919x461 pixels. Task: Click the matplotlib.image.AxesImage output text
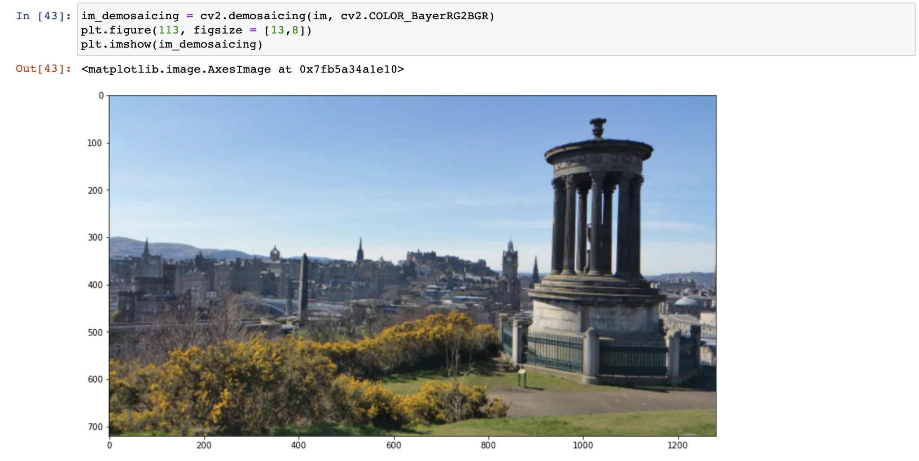(243, 69)
